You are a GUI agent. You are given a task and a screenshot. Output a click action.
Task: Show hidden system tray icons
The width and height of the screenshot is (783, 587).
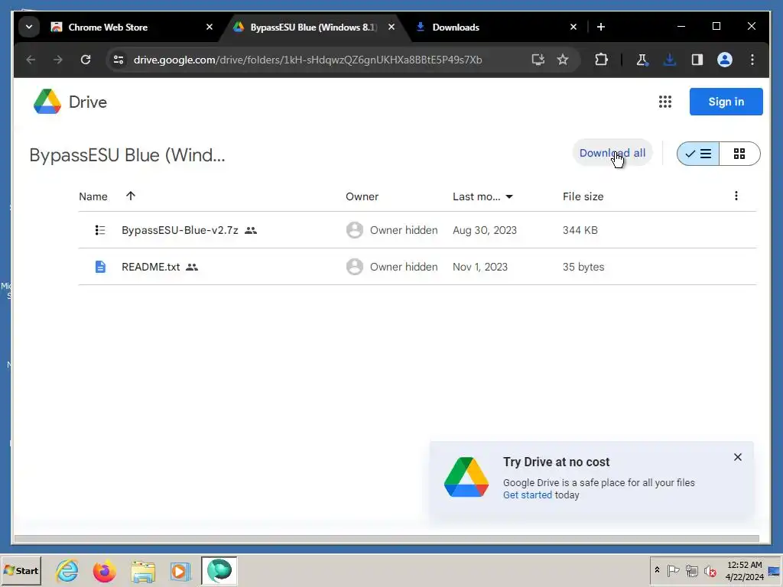point(657,570)
